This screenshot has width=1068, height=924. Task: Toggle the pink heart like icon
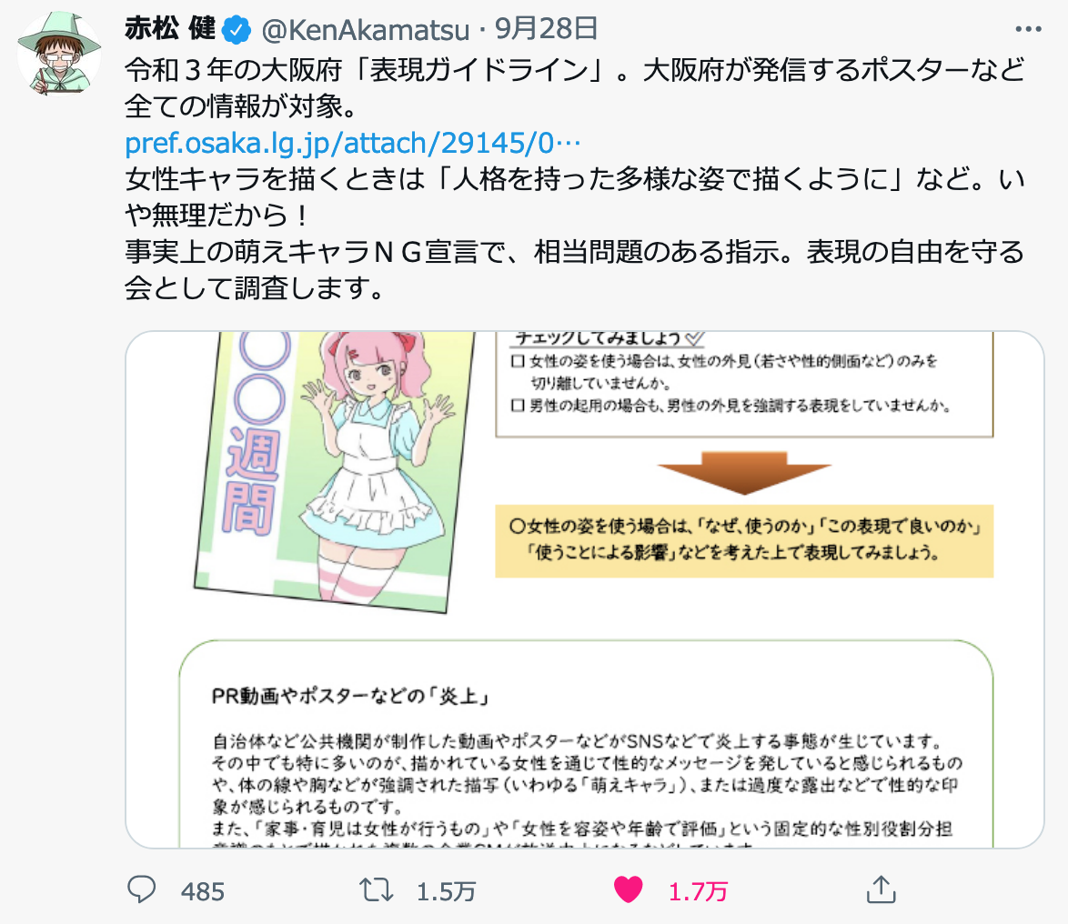pos(628,889)
